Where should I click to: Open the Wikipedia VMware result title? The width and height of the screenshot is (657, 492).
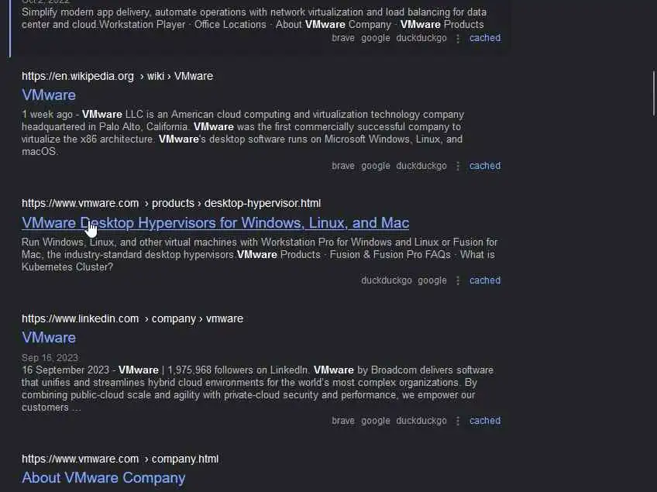point(49,95)
